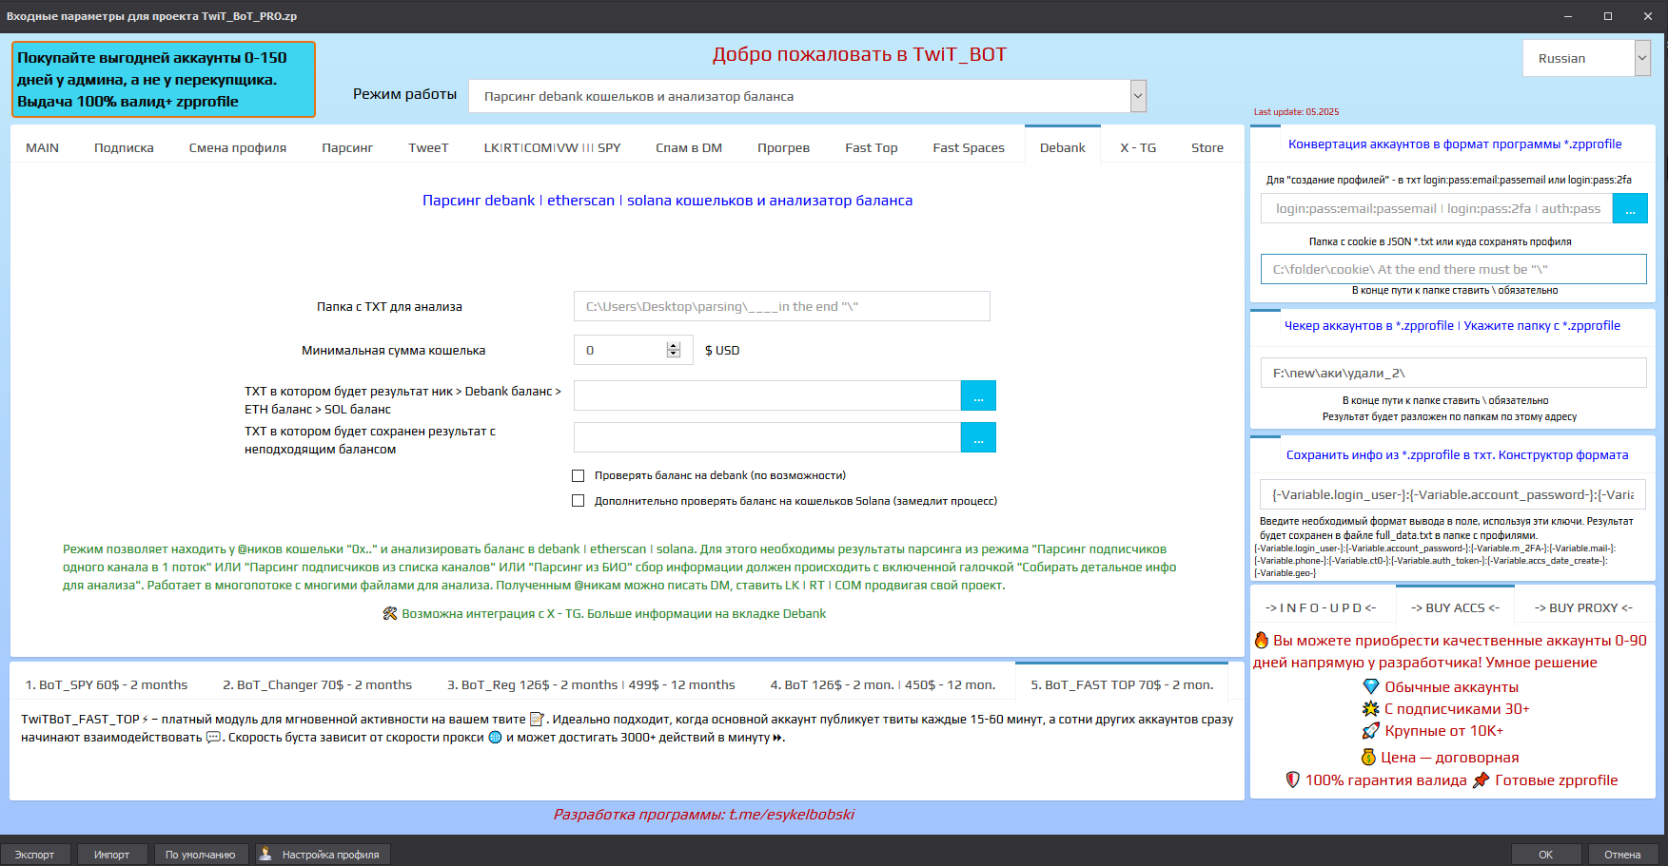Open the INFO-UPD tab
1668x866 pixels.
point(1321,607)
